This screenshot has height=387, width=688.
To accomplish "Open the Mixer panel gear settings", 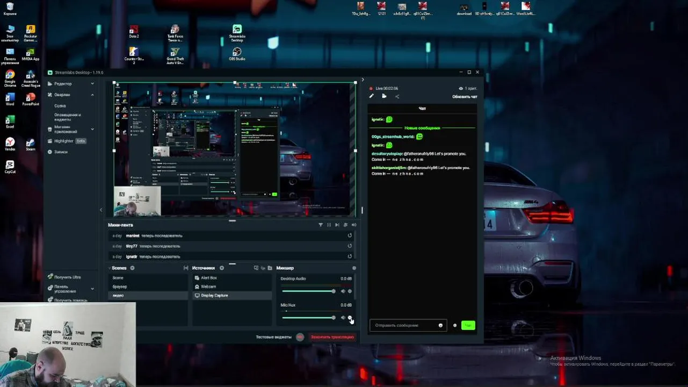I will tap(354, 268).
